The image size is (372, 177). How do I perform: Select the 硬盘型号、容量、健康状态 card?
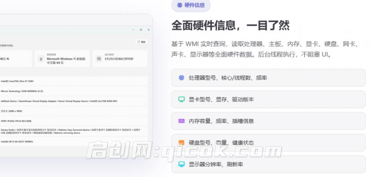269,142
